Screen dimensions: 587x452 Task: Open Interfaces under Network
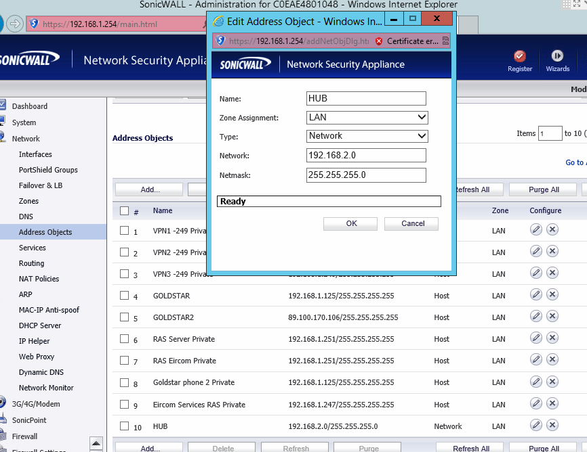35,154
